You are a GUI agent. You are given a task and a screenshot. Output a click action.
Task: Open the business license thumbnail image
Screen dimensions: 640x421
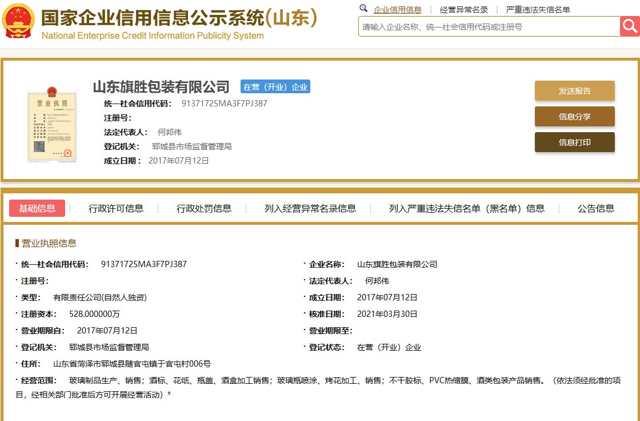(x=52, y=124)
